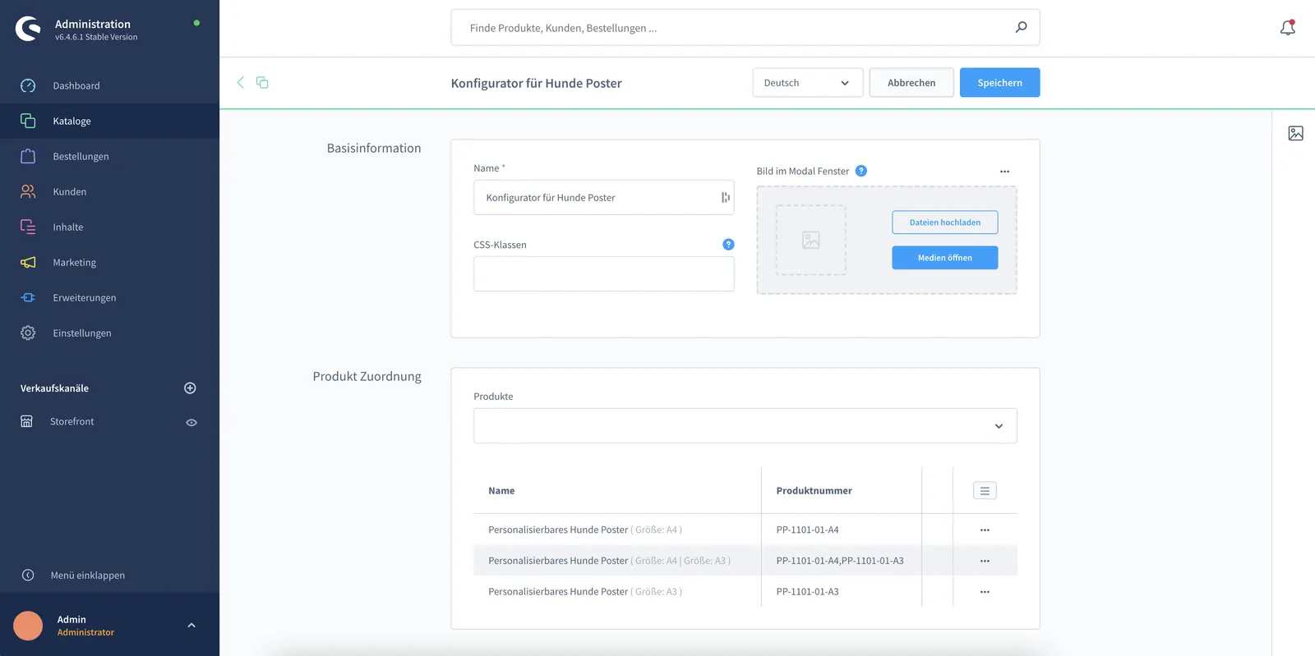
Task: Click the Speichern button
Action: pos(999,82)
